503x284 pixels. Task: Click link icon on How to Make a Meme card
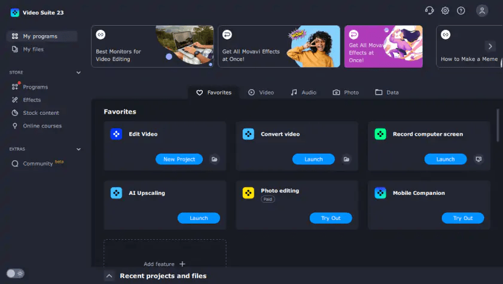(x=446, y=35)
